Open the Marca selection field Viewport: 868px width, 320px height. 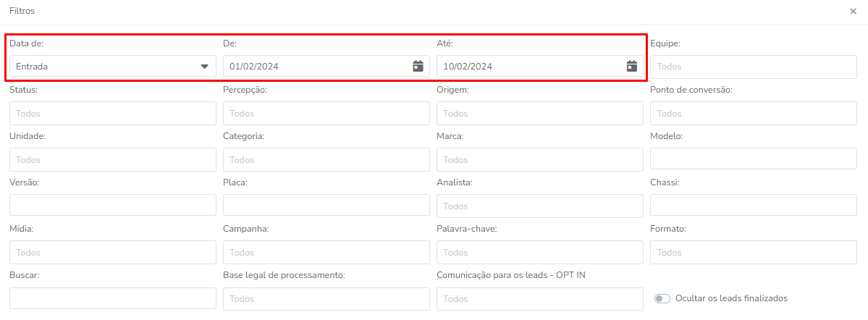coord(540,159)
